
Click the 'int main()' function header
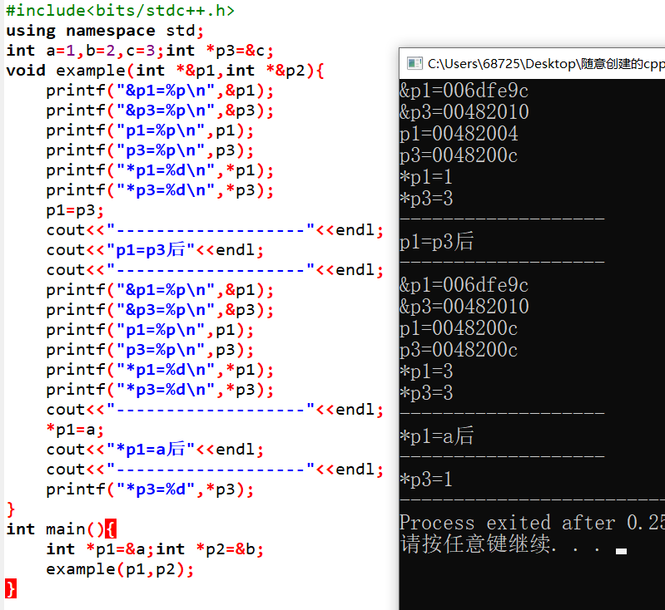[55, 529]
